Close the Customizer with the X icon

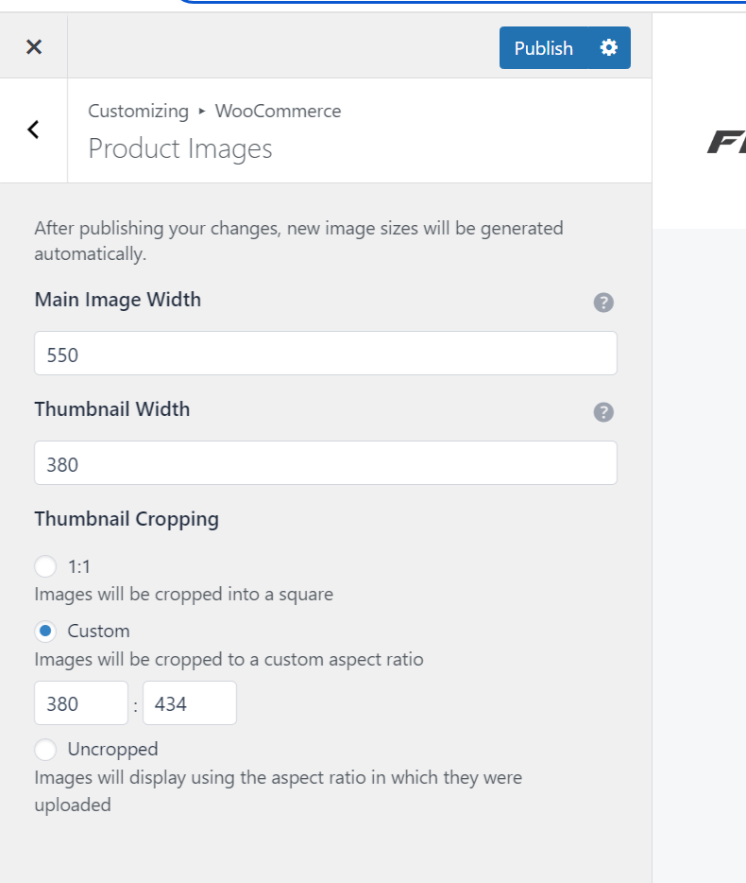coord(34,47)
